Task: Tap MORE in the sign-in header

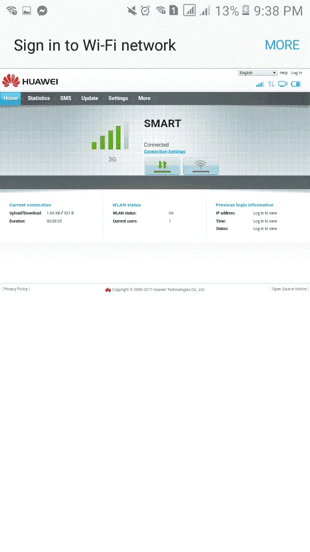Action: click(x=282, y=45)
